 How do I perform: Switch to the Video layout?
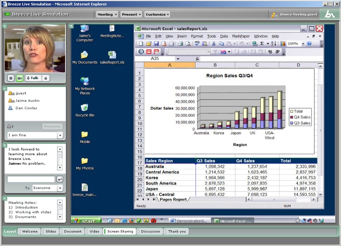(93, 232)
